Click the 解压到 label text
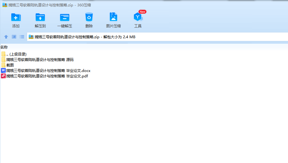The height and width of the screenshot is (163, 288). [40, 26]
